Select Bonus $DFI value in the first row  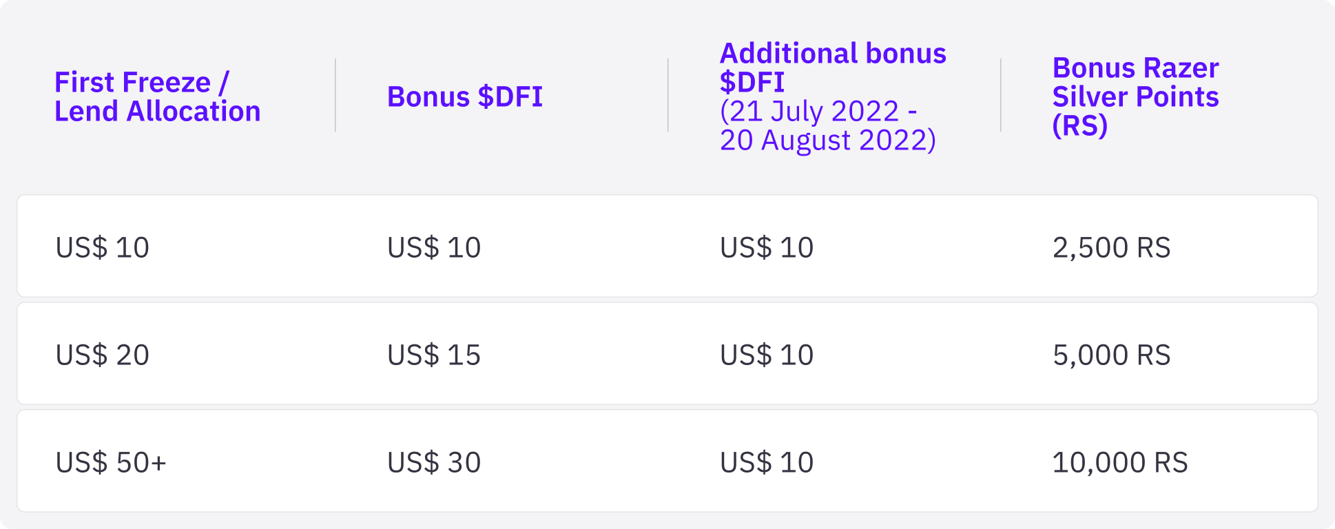point(434,247)
